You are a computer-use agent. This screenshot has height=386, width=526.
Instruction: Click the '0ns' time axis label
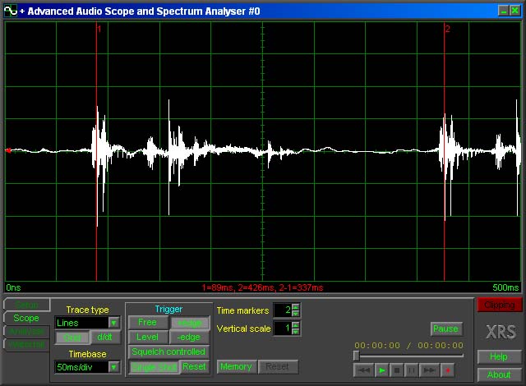pos(13,287)
